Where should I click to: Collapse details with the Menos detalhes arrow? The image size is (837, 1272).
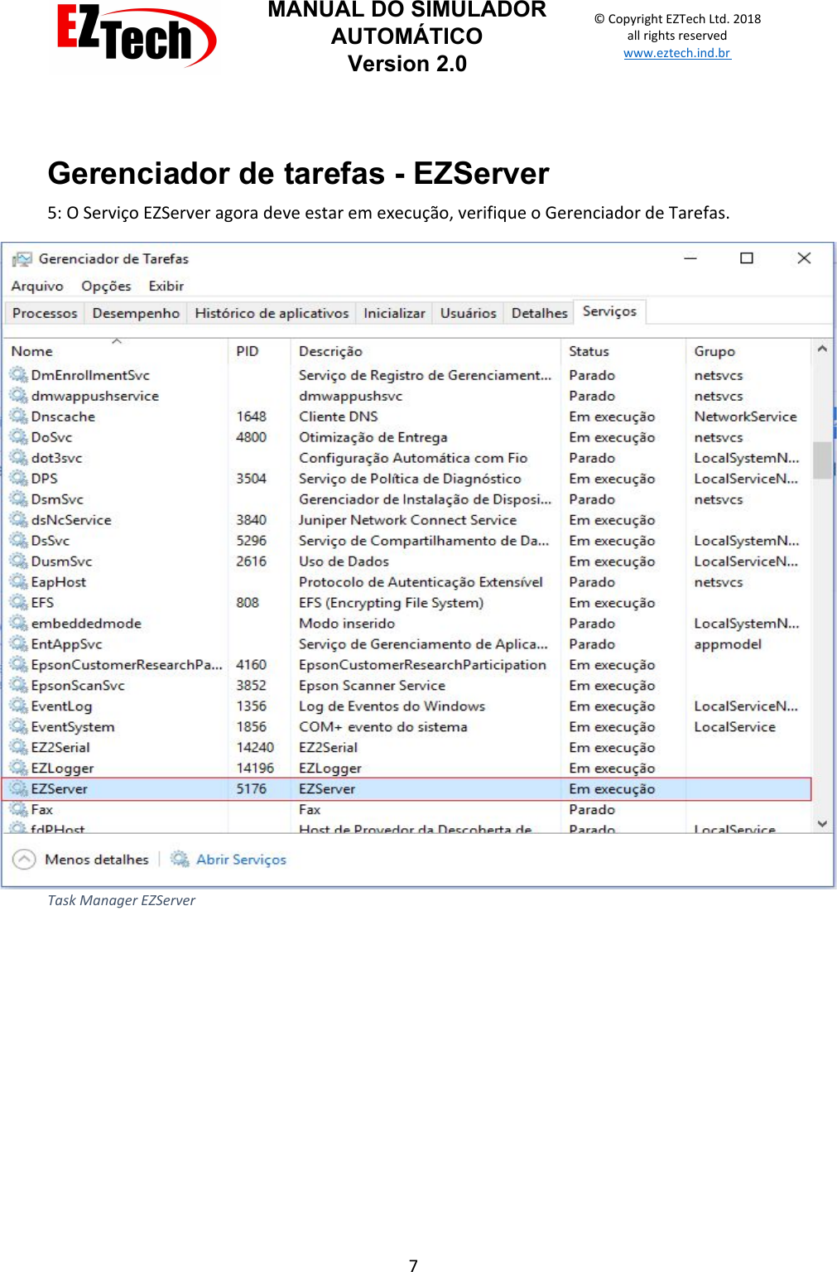click(24, 860)
